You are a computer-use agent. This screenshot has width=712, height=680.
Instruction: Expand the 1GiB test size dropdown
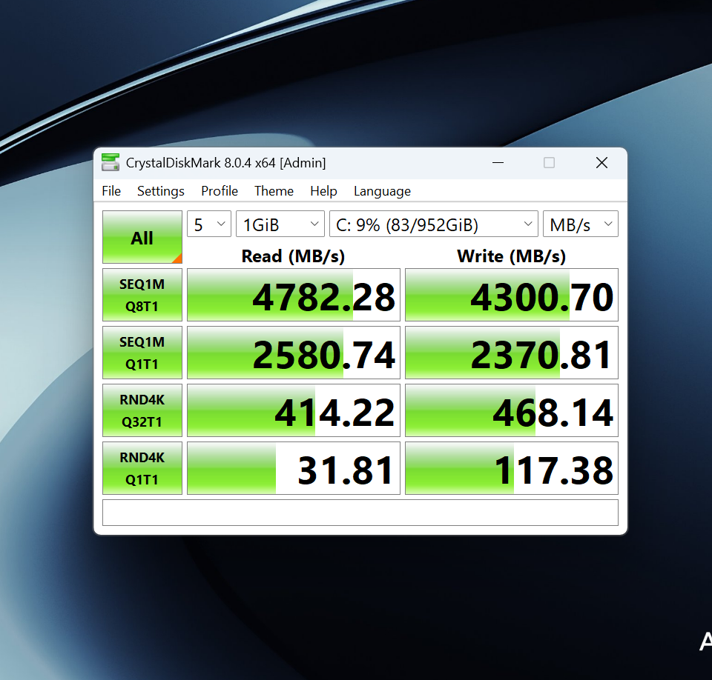tap(280, 224)
